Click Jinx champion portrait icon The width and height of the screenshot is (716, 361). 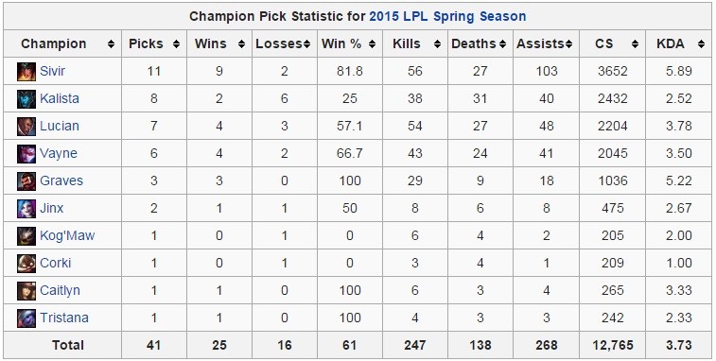(x=26, y=209)
